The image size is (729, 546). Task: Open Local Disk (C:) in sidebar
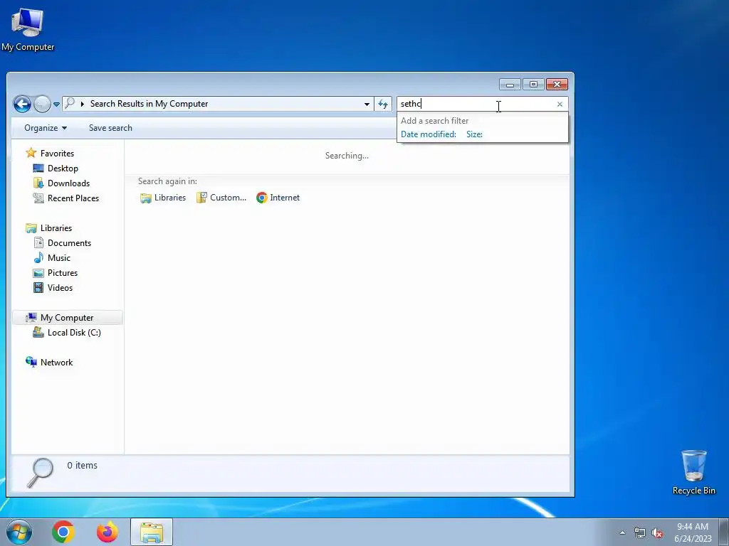(73, 333)
